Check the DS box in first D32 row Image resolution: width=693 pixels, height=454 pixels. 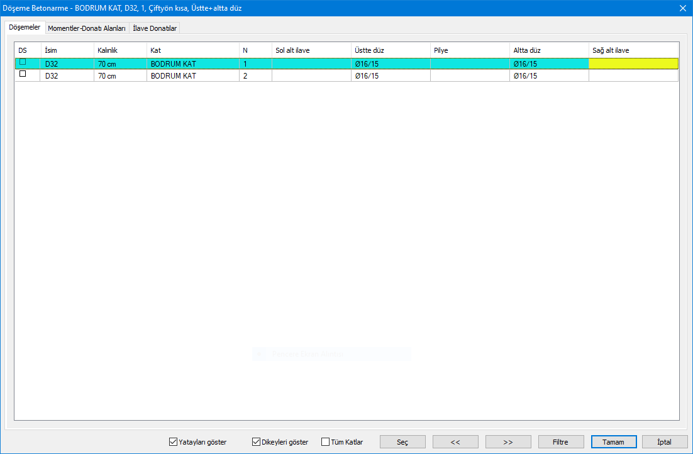tap(23, 62)
